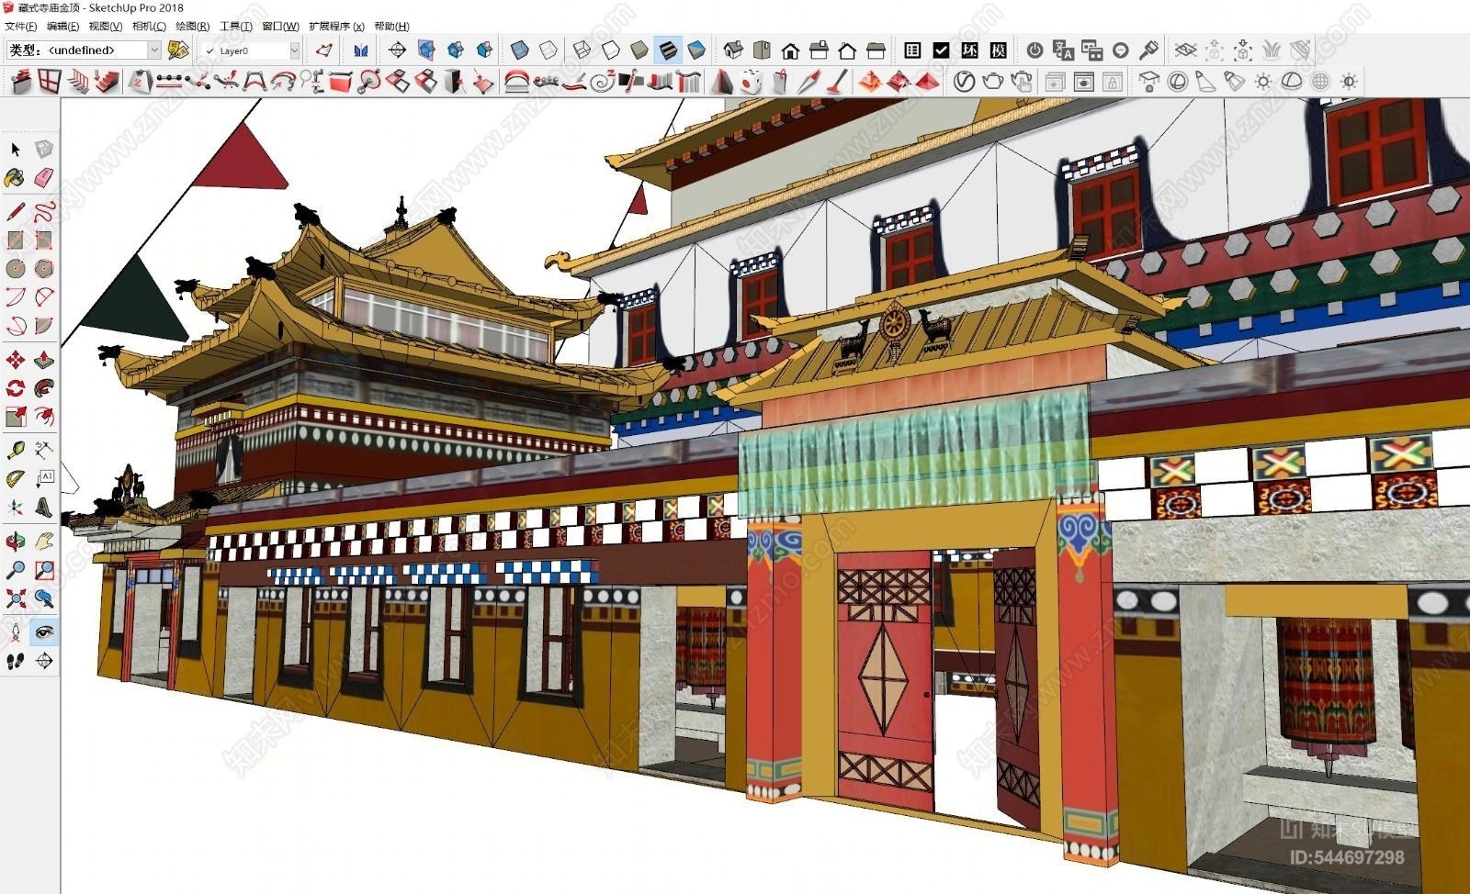Toggle Back Edges dashed style
1470x894 pixels.
548,50
